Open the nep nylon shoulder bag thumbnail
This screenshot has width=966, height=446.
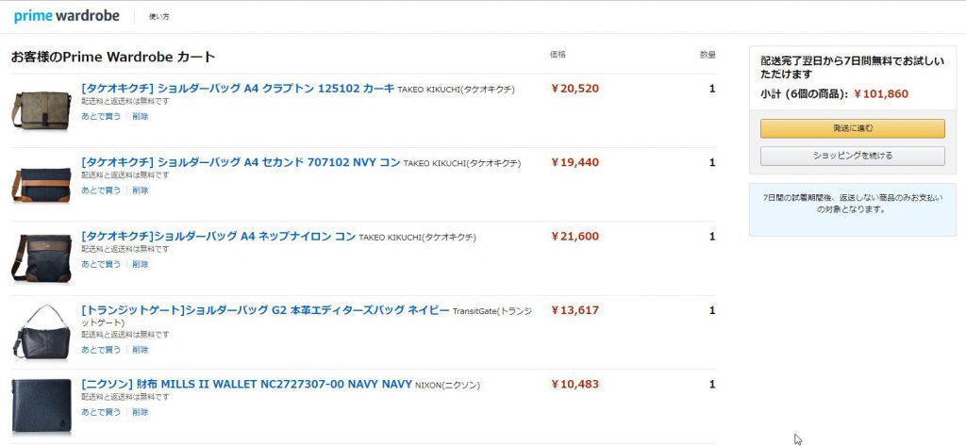42,258
